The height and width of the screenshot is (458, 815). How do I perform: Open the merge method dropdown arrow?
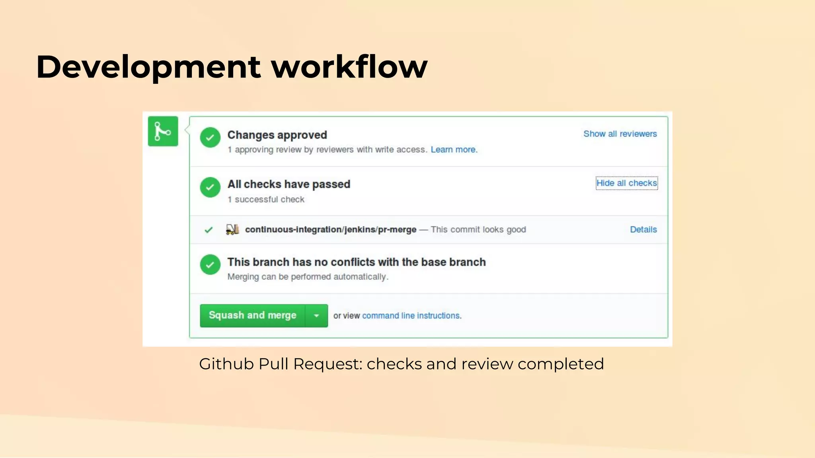316,316
